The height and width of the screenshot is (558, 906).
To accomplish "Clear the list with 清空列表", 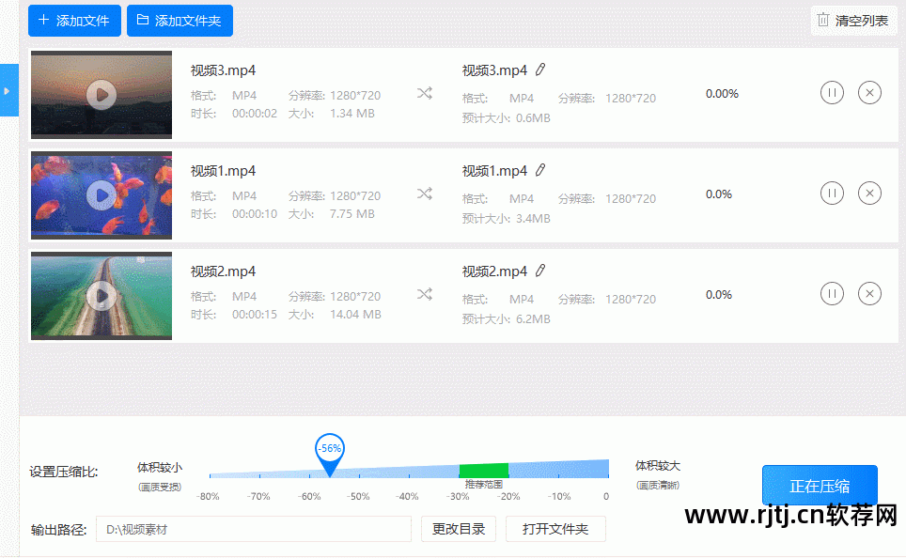I will point(852,21).
